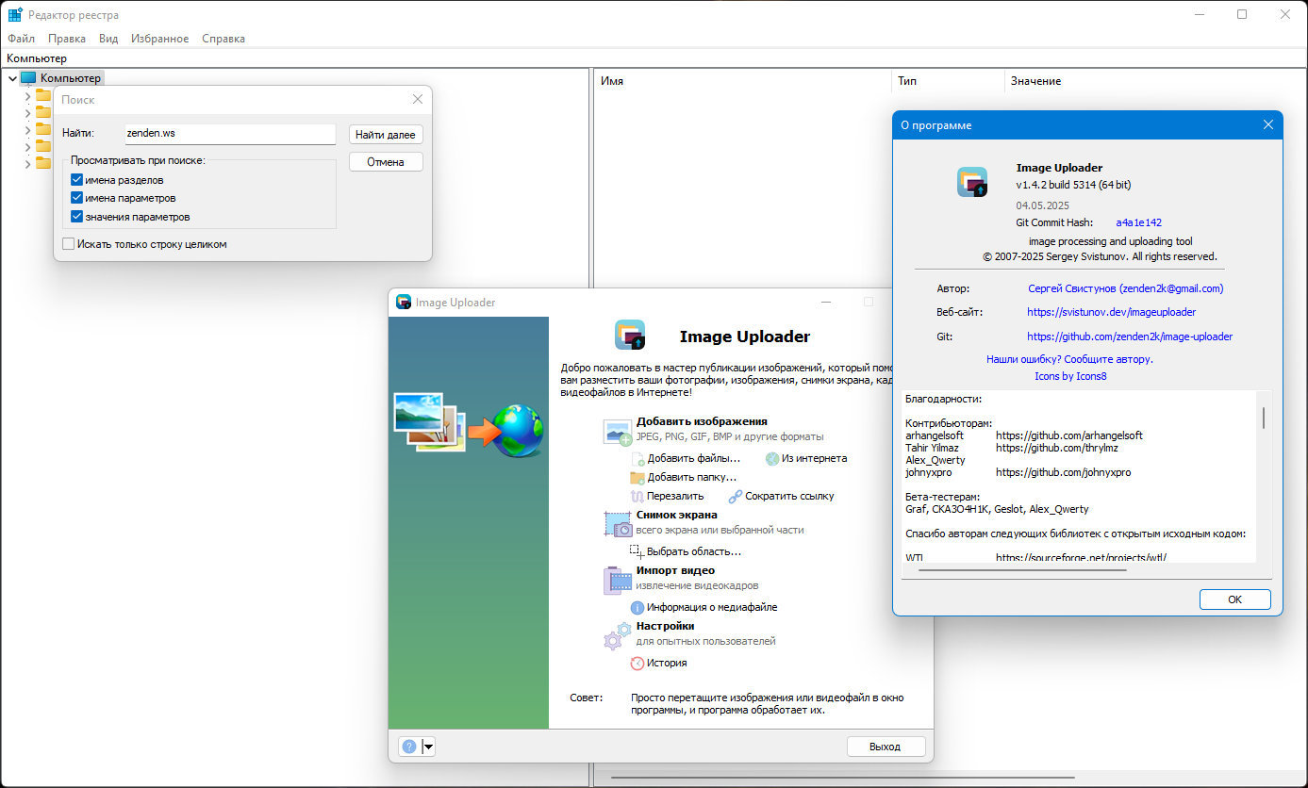Click the Перезалить reupload icon

click(637, 496)
